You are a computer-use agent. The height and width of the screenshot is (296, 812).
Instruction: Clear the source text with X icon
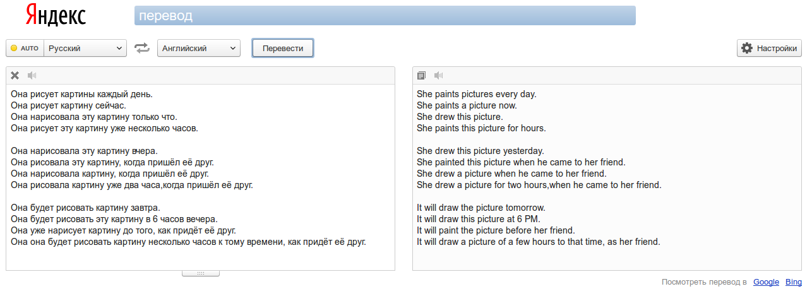click(x=15, y=75)
